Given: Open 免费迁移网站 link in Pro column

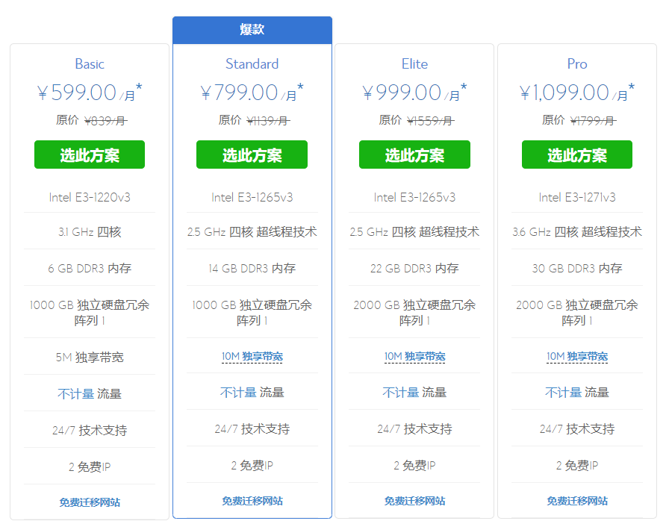Looking at the screenshot, I should (x=576, y=501).
